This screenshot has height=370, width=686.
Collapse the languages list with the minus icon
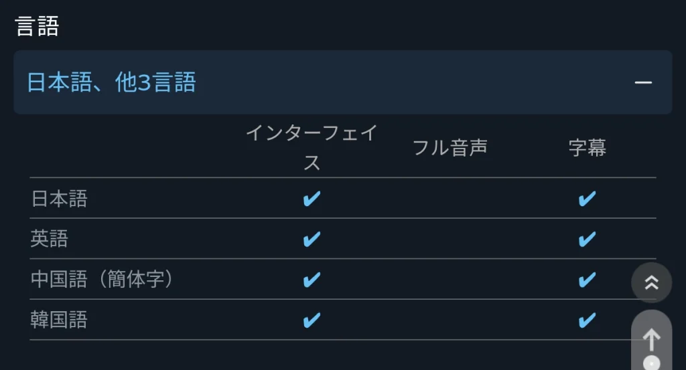(643, 82)
